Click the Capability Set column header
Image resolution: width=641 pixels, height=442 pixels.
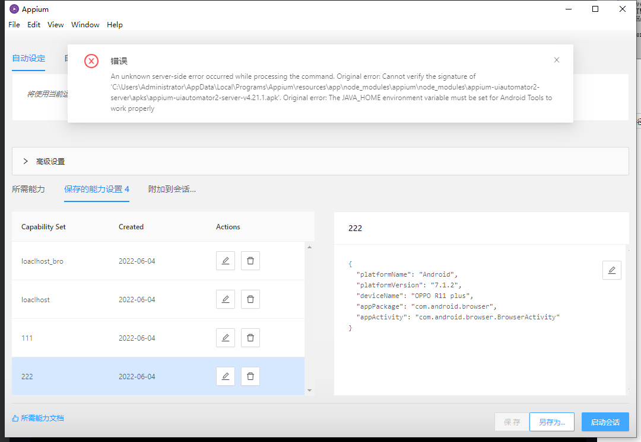(x=43, y=227)
